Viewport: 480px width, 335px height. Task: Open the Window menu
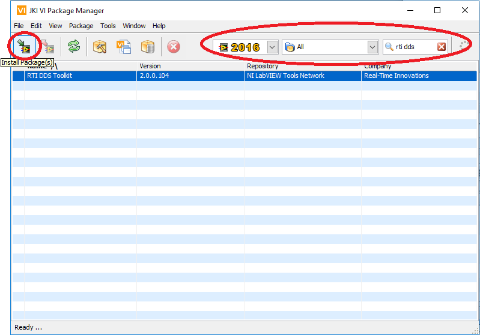[x=134, y=26]
